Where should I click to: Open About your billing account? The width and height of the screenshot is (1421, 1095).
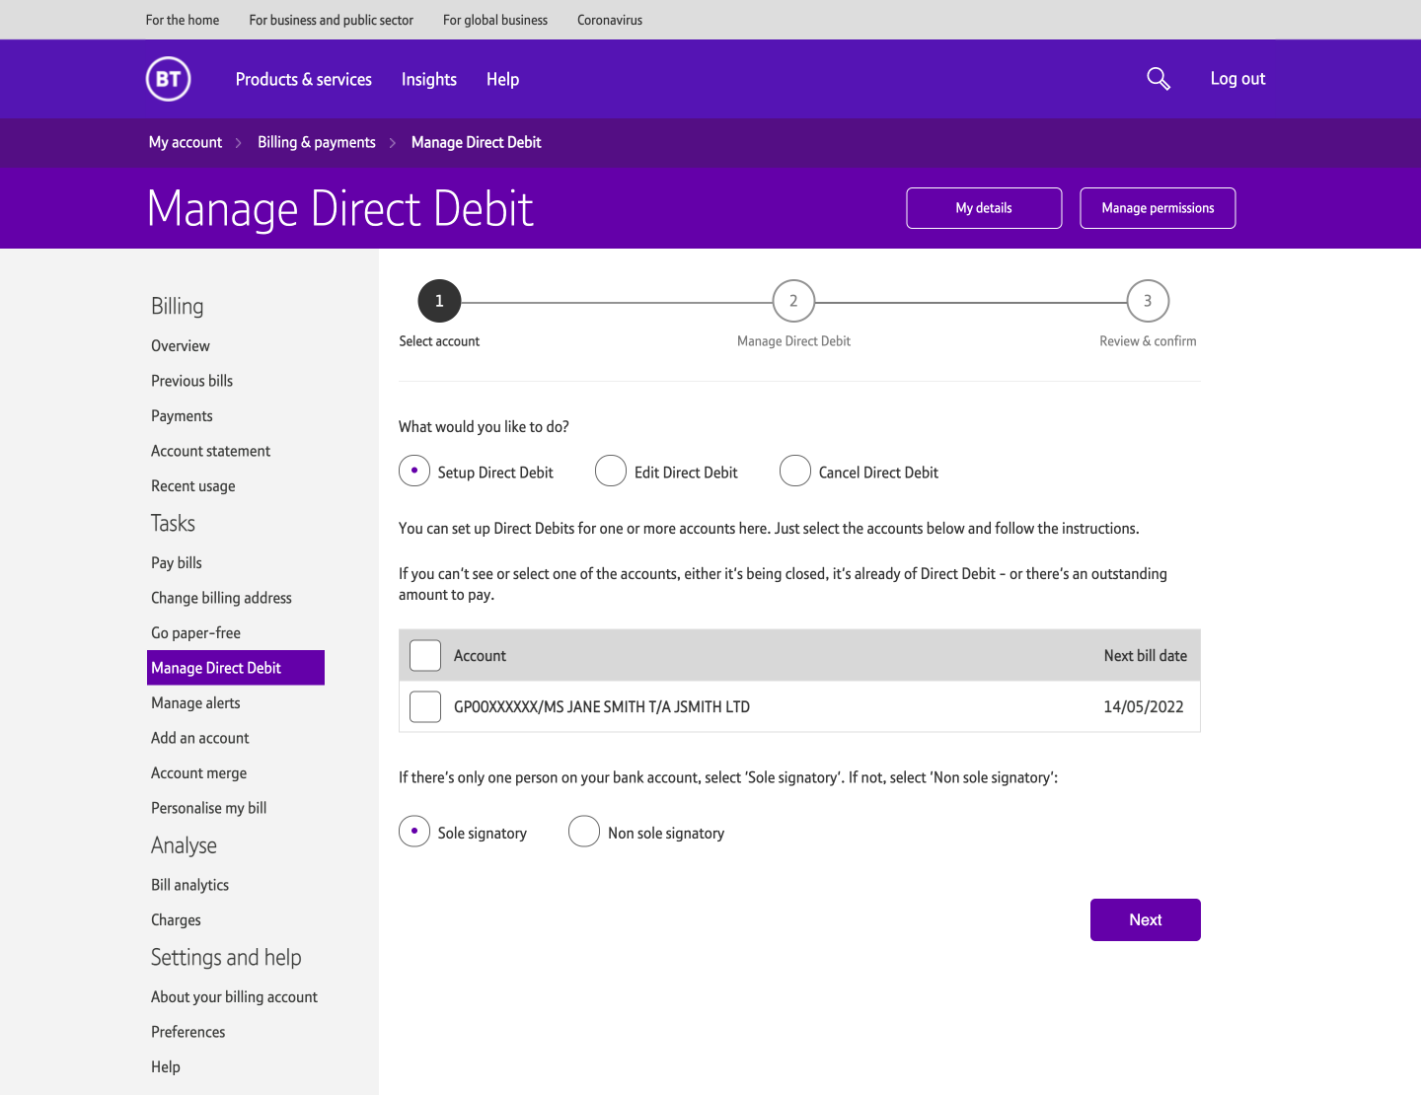pyautogui.click(x=235, y=997)
